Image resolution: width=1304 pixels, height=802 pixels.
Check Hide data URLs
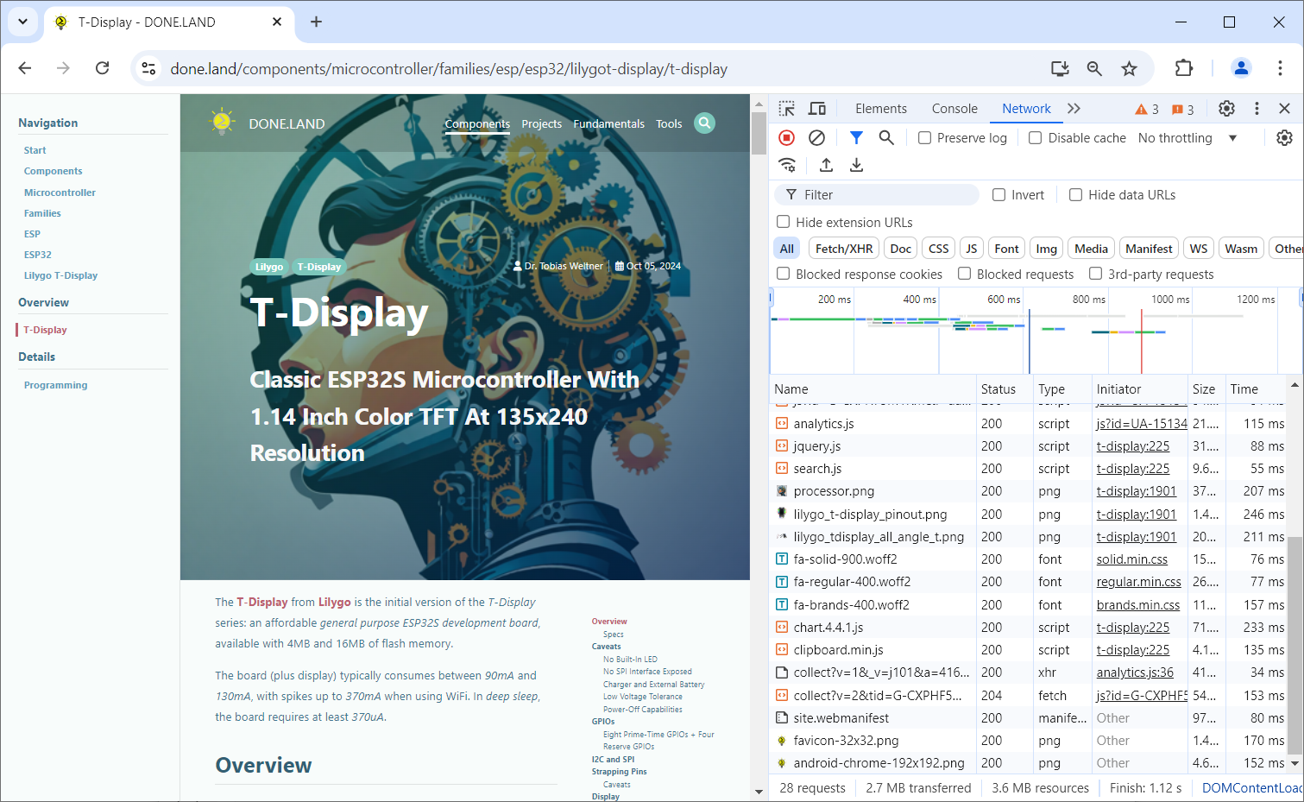click(1075, 195)
